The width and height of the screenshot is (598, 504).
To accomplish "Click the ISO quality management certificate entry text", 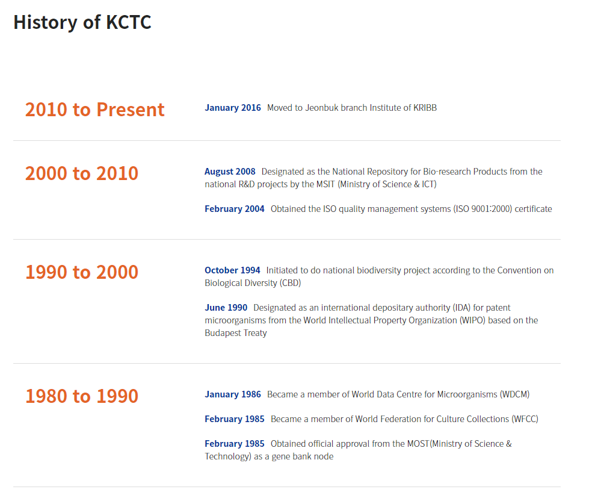I will [x=411, y=209].
